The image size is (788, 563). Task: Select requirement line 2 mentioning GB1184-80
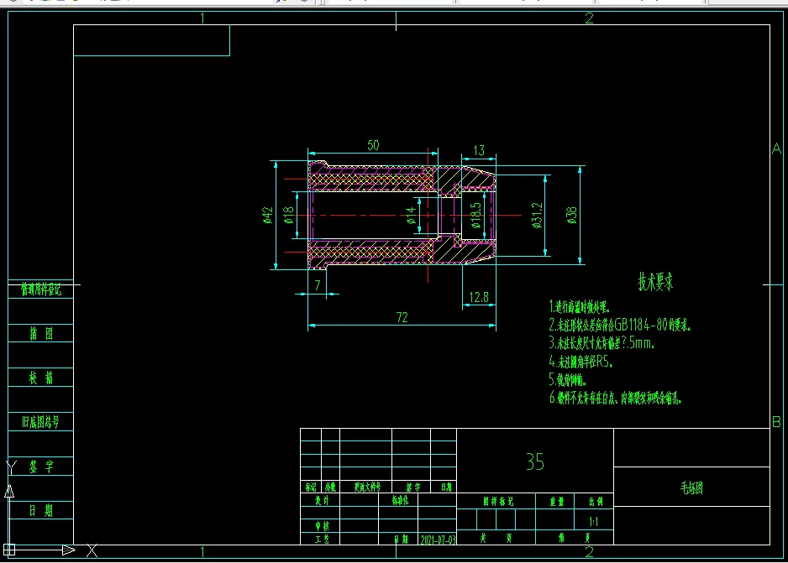pos(620,325)
